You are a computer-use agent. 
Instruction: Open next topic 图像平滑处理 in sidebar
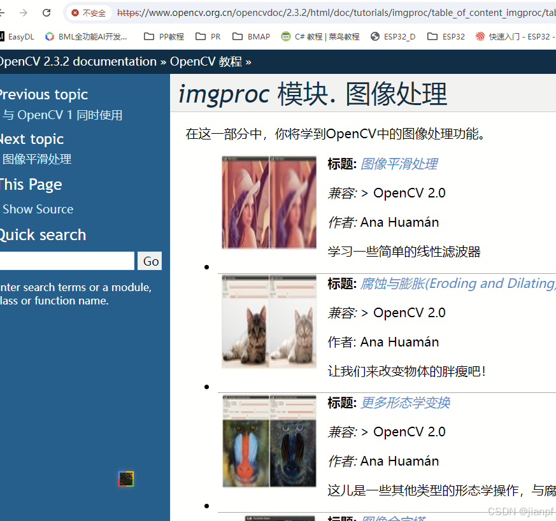(x=37, y=159)
